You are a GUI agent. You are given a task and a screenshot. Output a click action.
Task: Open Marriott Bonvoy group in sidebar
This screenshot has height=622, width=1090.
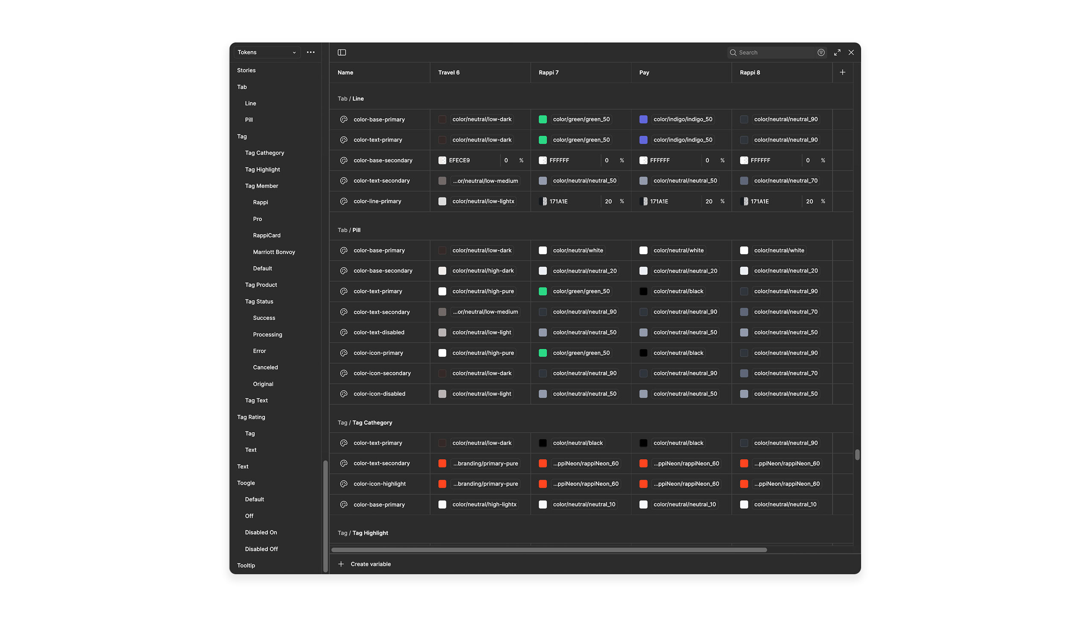tap(273, 252)
